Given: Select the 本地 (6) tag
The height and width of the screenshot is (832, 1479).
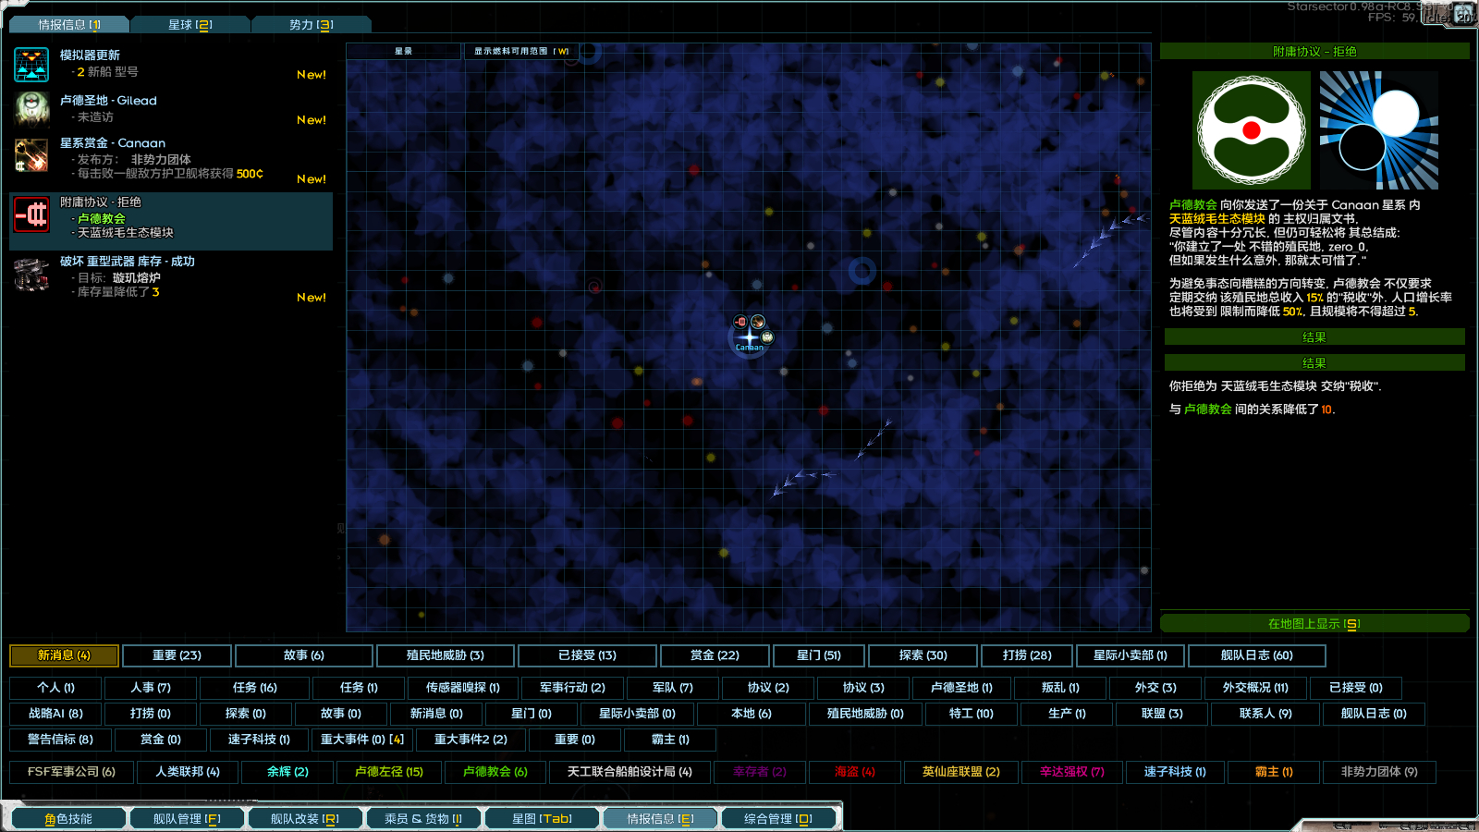Looking at the screenshot, I should (752, 714).
